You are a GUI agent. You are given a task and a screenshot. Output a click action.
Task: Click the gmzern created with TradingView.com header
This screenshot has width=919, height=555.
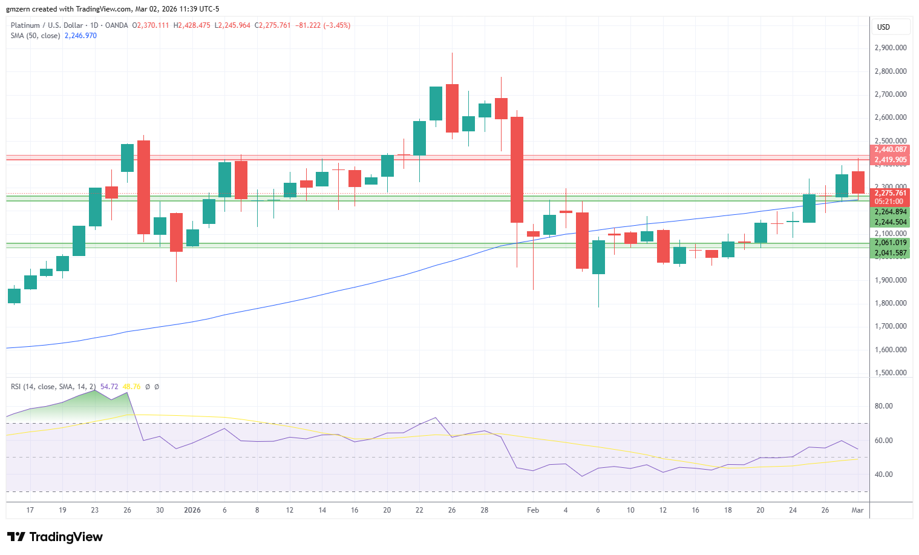(x=113, y=9)
